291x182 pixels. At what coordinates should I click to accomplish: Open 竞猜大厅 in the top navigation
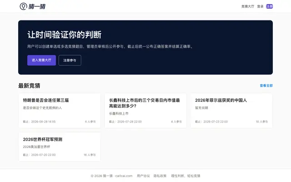(247, 6)
